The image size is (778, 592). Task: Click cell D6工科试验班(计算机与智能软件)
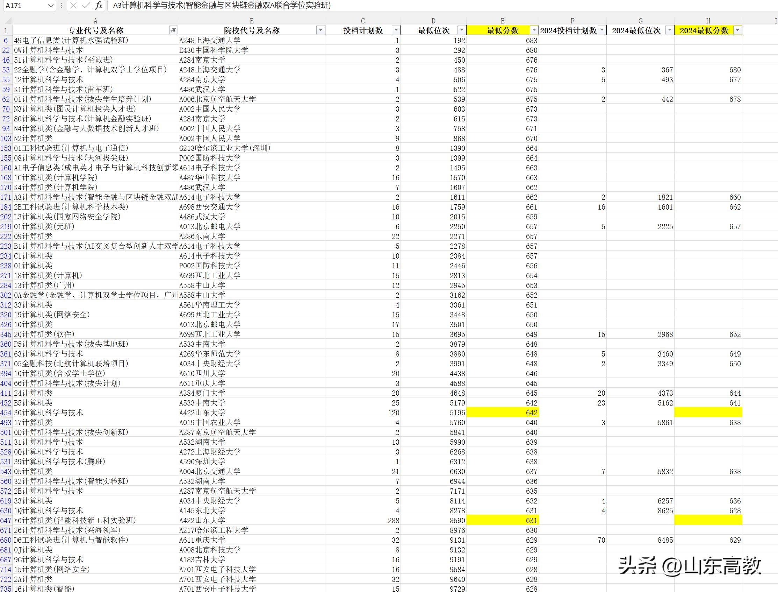point(95,540)
